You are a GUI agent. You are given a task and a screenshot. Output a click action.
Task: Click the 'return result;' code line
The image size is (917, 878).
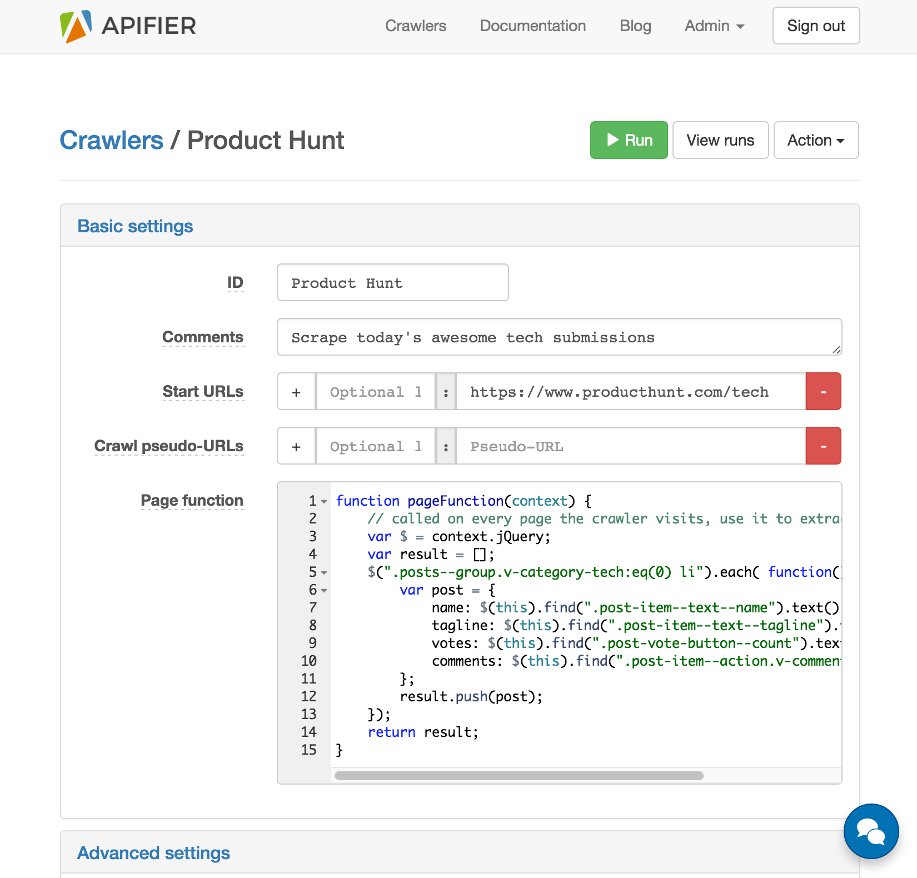423,732
